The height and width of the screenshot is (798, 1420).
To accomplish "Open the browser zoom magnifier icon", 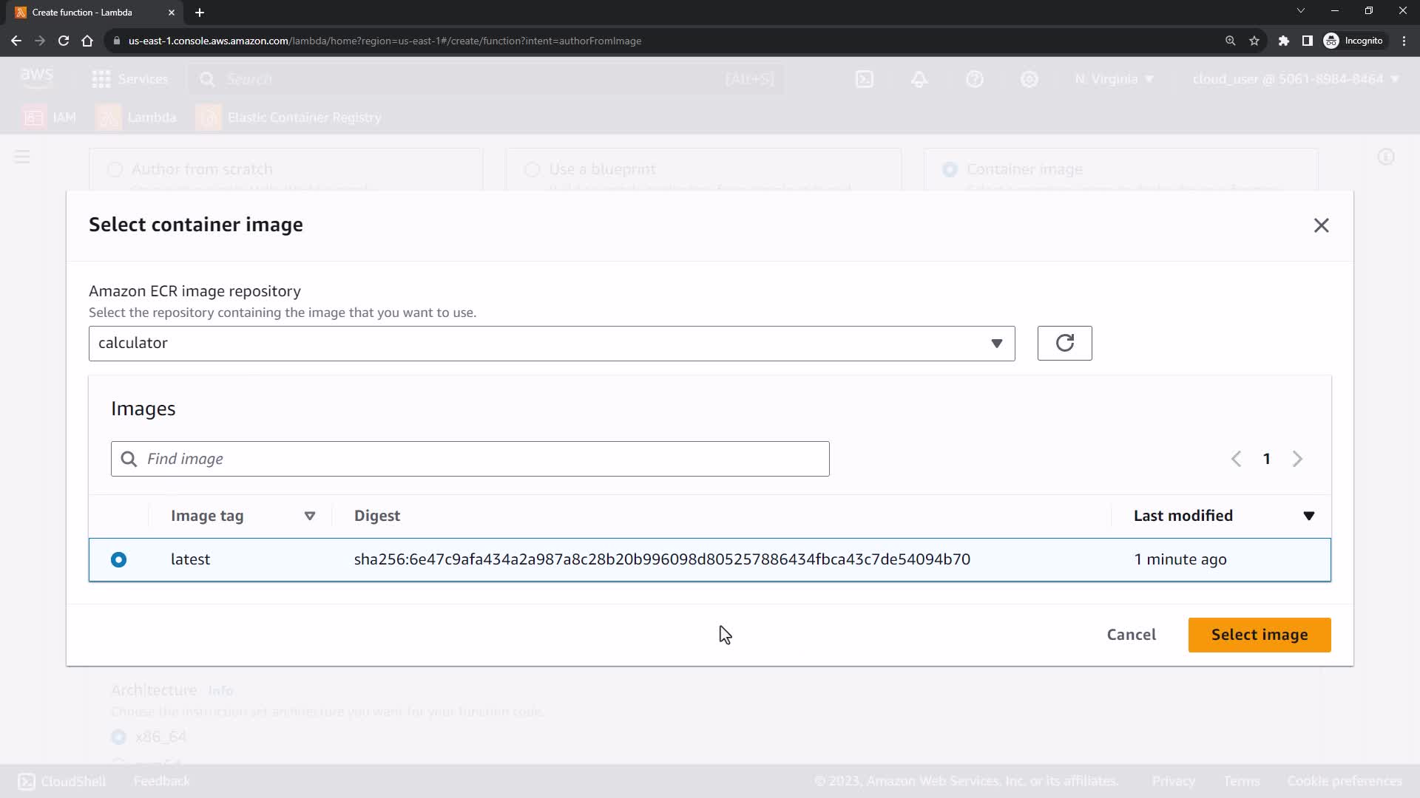I will pos(1230,41).
